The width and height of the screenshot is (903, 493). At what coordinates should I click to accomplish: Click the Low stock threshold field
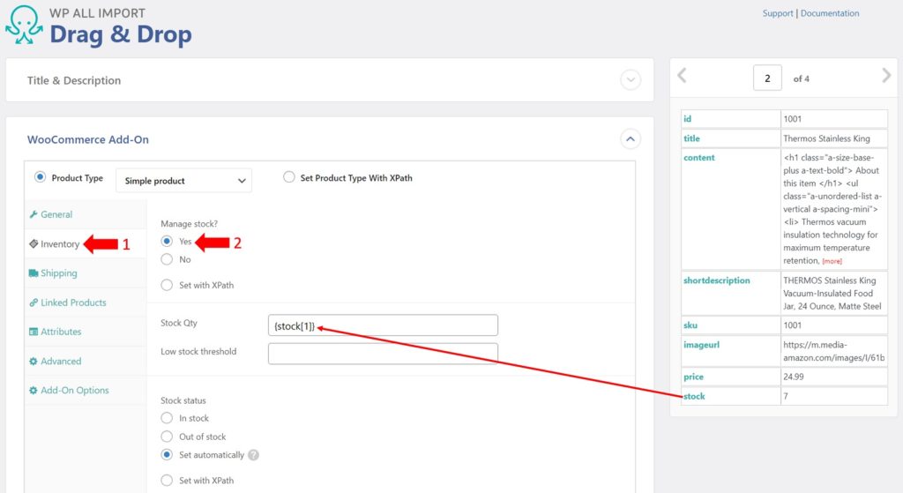(x=383, y=354)
